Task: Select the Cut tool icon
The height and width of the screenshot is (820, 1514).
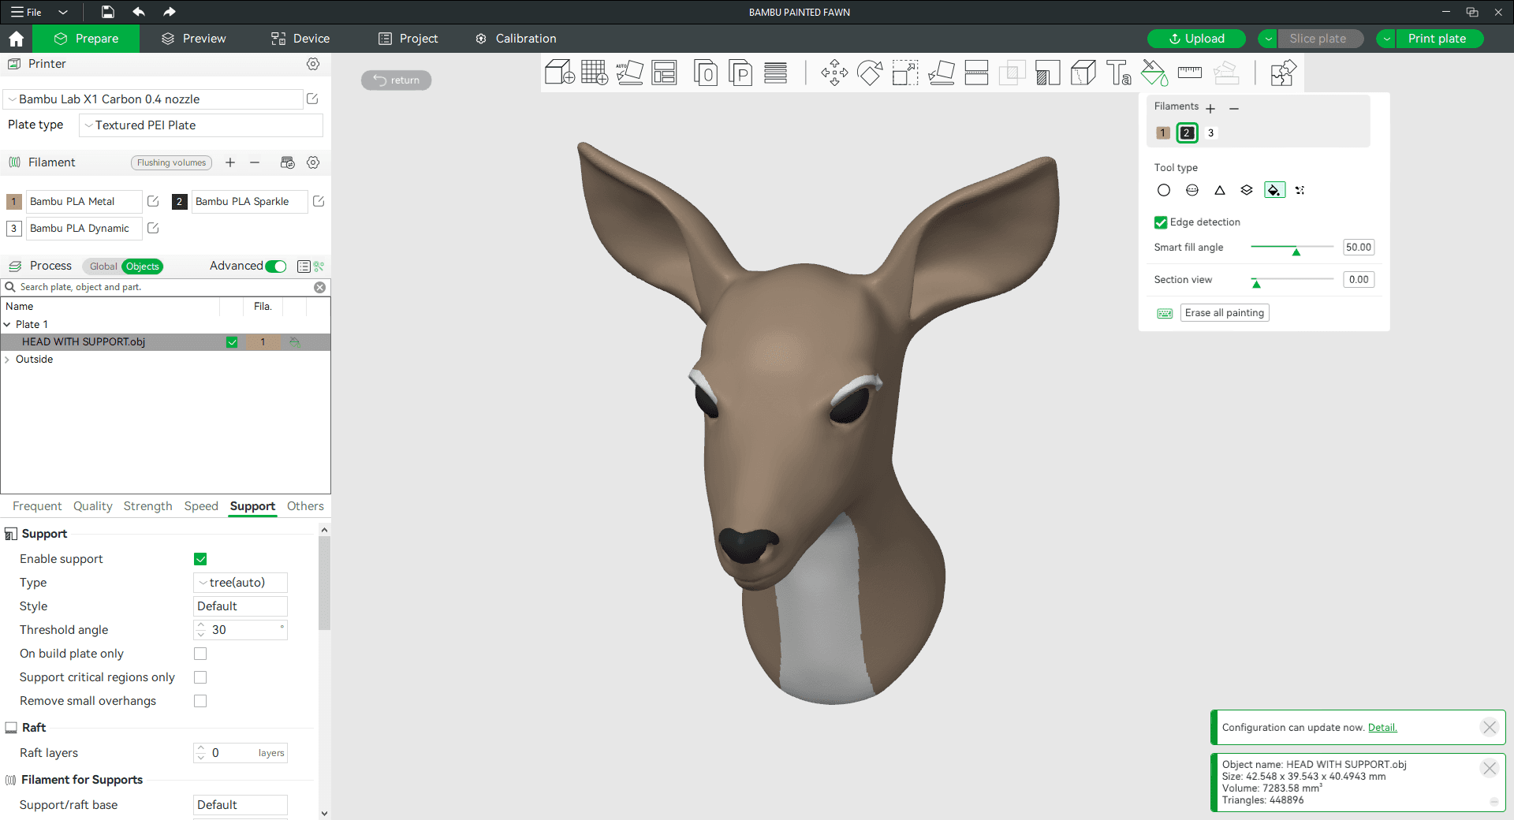Action: coord(976,73)
